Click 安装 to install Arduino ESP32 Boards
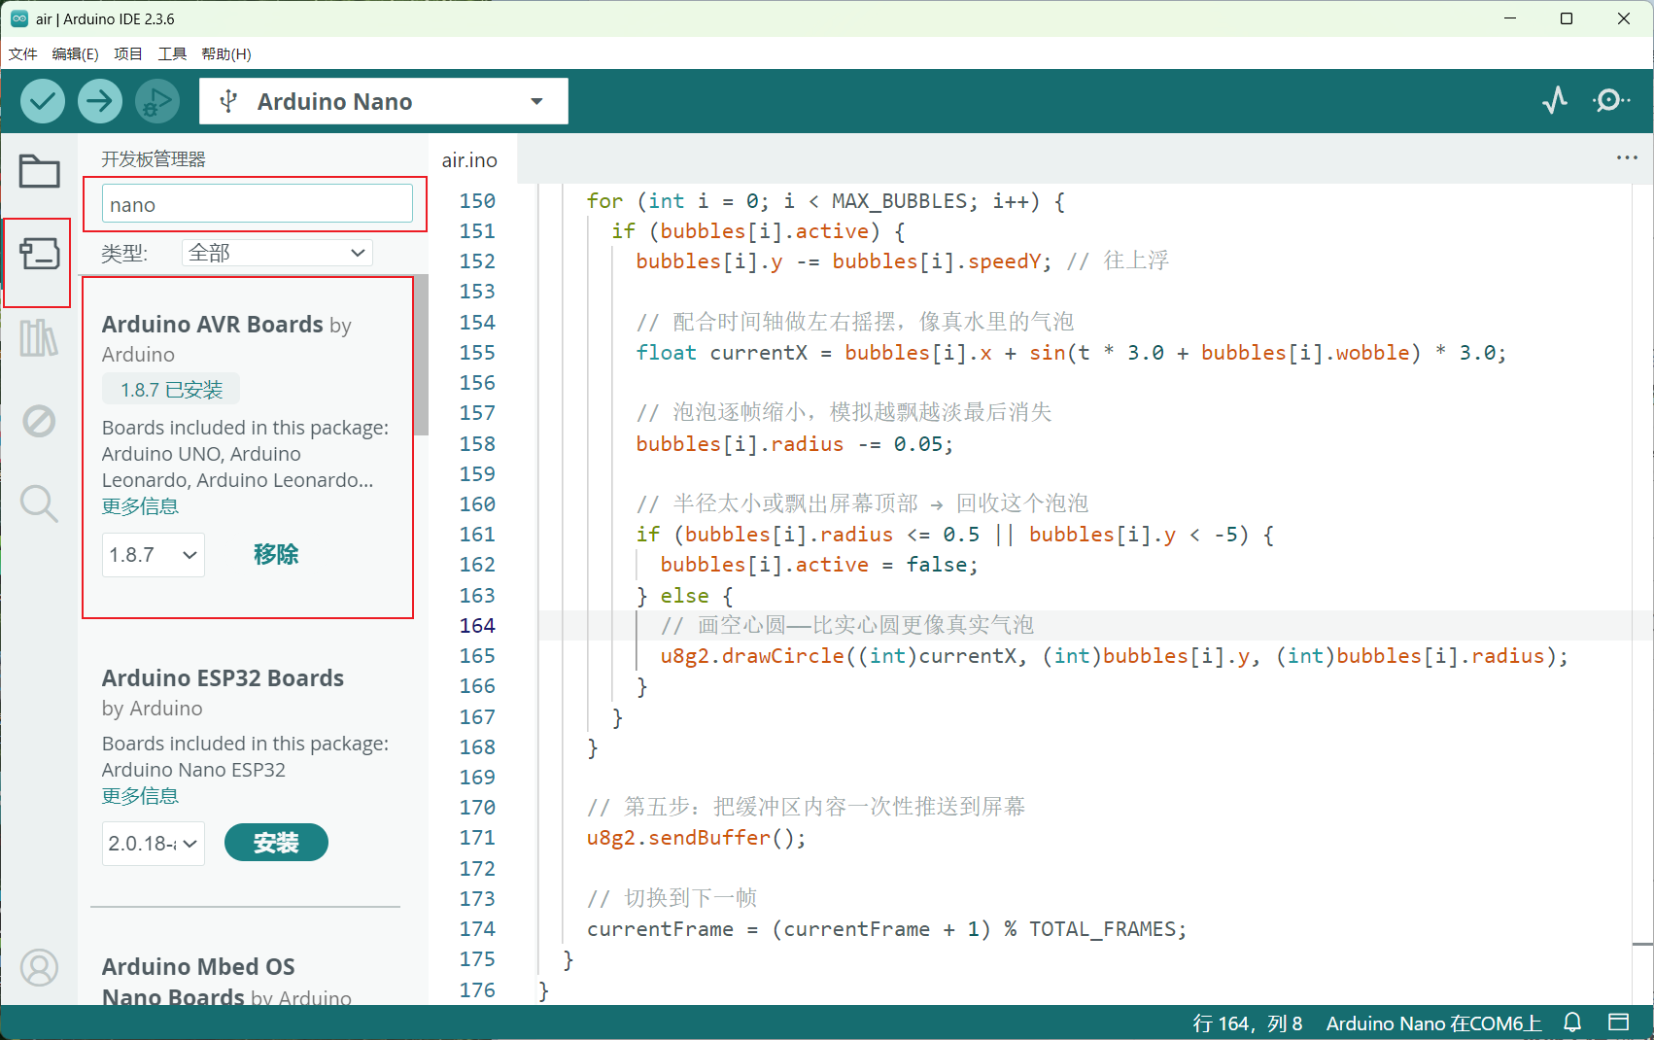This screenshot has width=1654, height=1040. point(276,843)
